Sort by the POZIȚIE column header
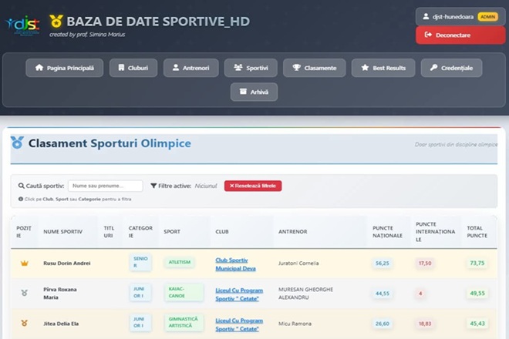Image resolution: width=509 pixels, height=339 pixels. 24,232
